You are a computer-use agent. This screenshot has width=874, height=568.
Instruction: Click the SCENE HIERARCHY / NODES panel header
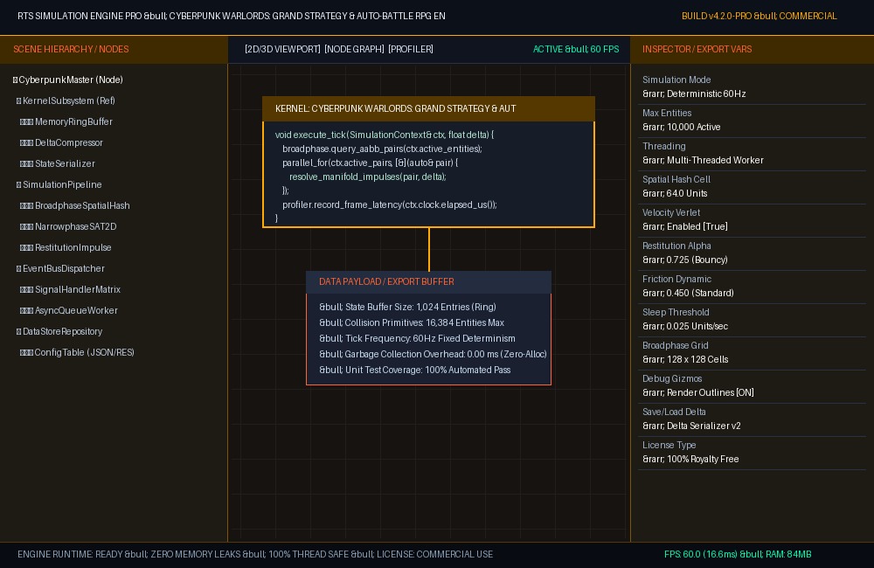114,49
